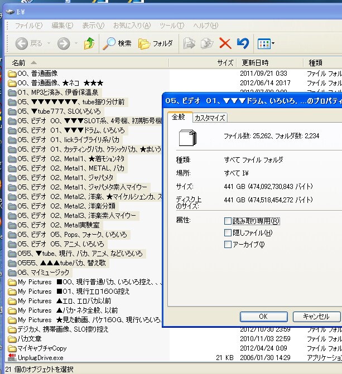
Task: Select folder icon of 0555、▲▲▲tubeバカ、替え歌
Action: (12, 263)
